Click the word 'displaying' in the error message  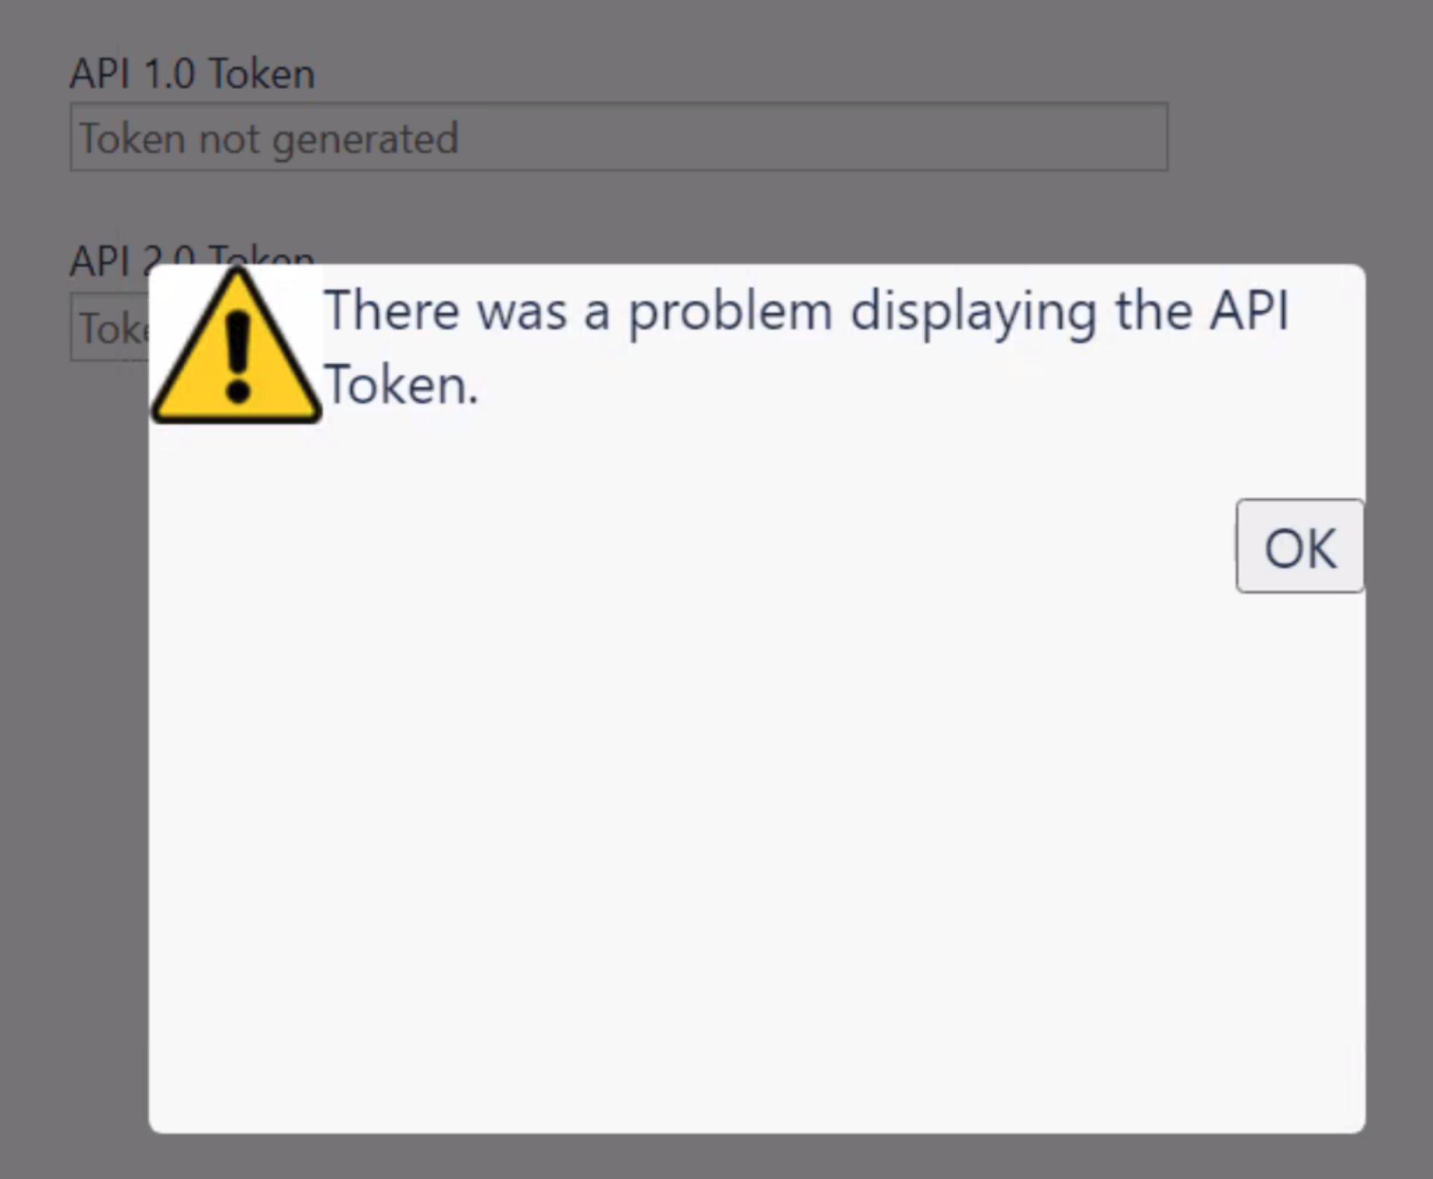[974, 313]
